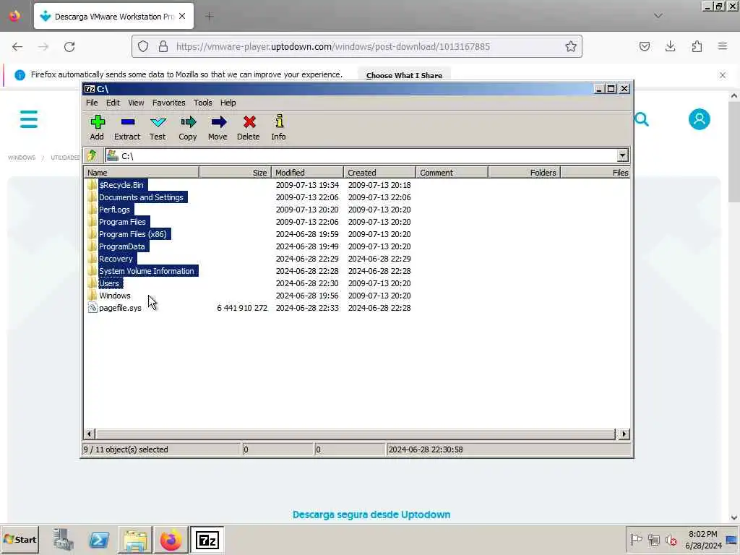Bookmark this page with the star icon

tap(571, 46)
